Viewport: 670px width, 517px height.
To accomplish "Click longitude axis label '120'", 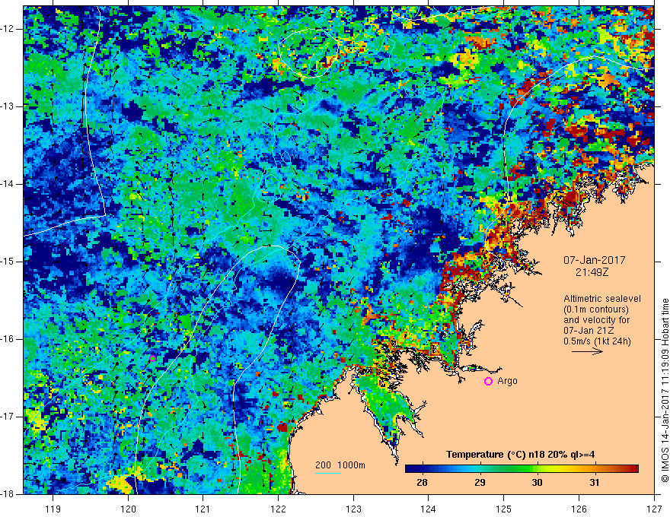I will 128,509.
